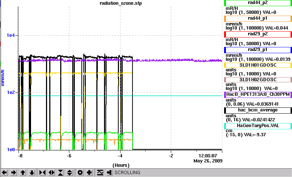Select the HacB_HPE1313A:0_Ch30PPM purple legend entry

pos(258,94)
